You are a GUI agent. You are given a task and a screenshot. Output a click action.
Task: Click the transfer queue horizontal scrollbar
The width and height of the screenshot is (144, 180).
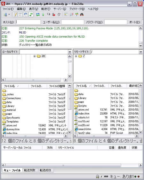[63, 165]
